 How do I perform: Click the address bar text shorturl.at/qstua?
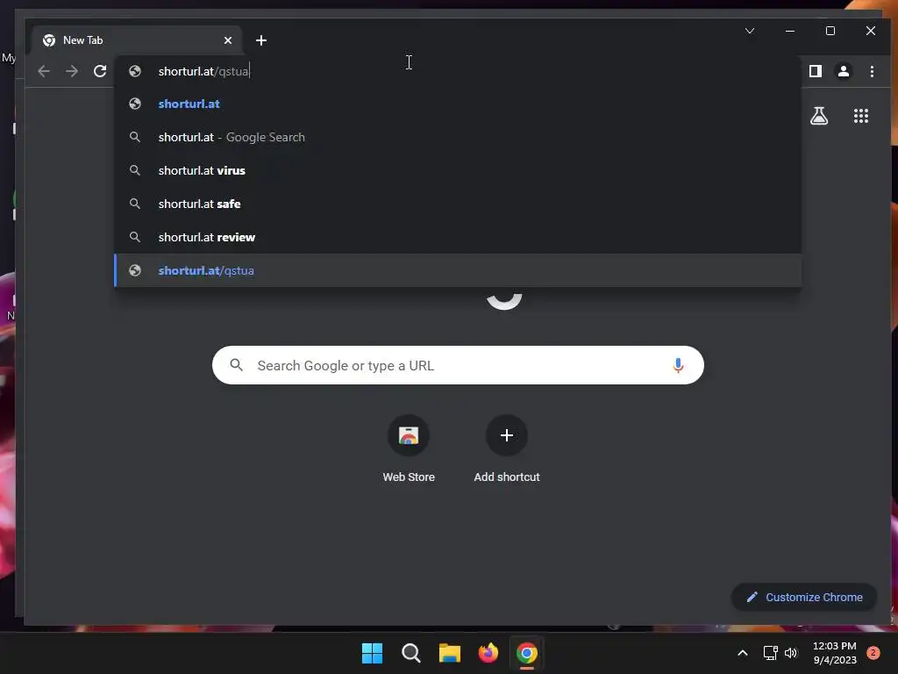pyautogui.click(x=203, y=71)
